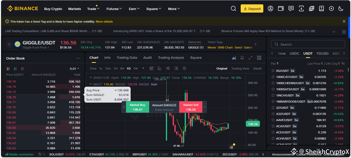Click the Amount (GIGGLE) input field
Screen dimensions: 351x158
[164, 110]
